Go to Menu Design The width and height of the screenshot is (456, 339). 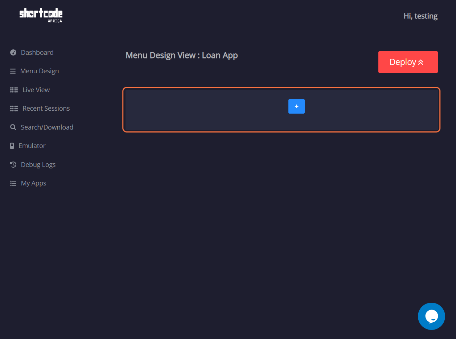pyautogui.click(x=40, y=71)
